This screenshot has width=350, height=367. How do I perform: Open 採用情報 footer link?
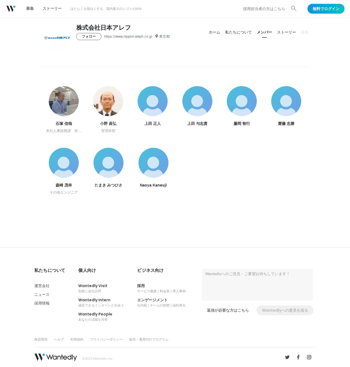coord(42,303)
